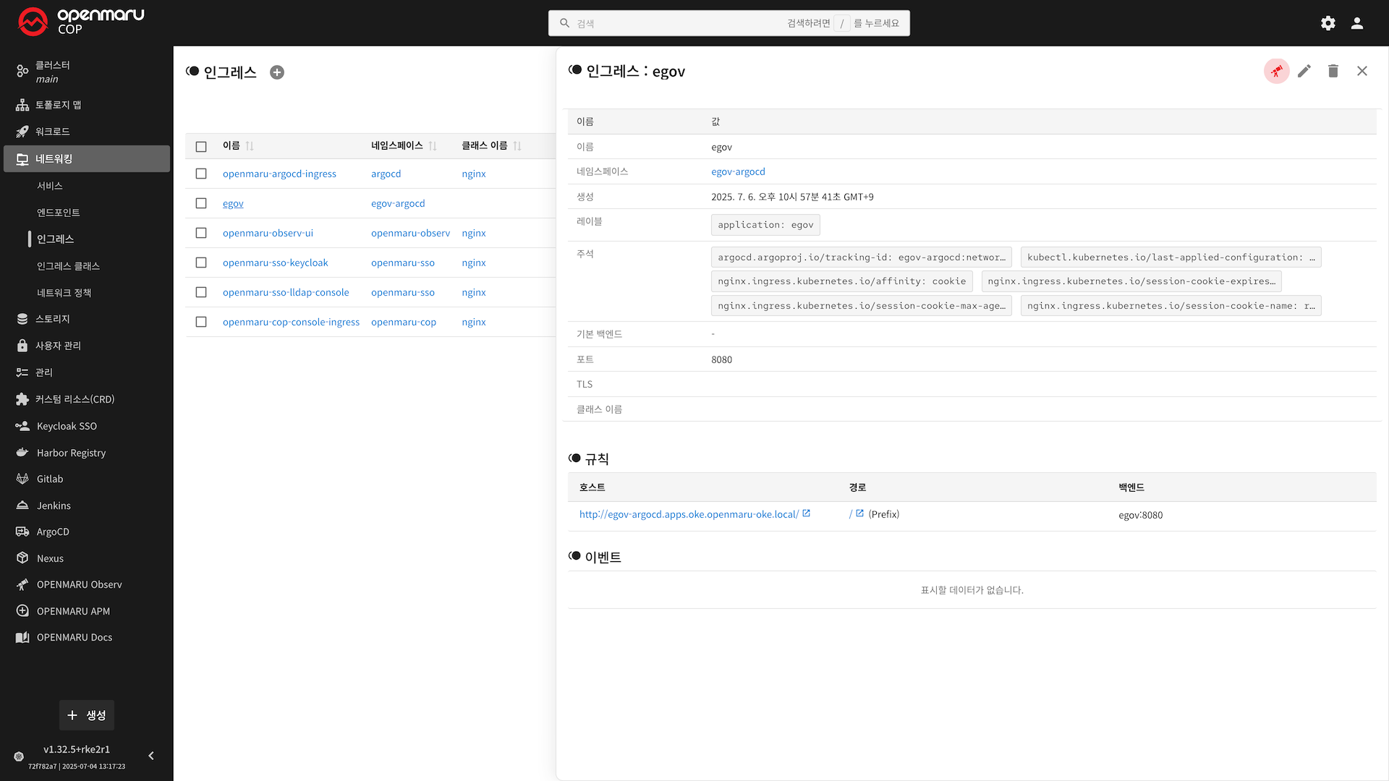Delete egov ingress with trash icon

(x=1333, y=71)
